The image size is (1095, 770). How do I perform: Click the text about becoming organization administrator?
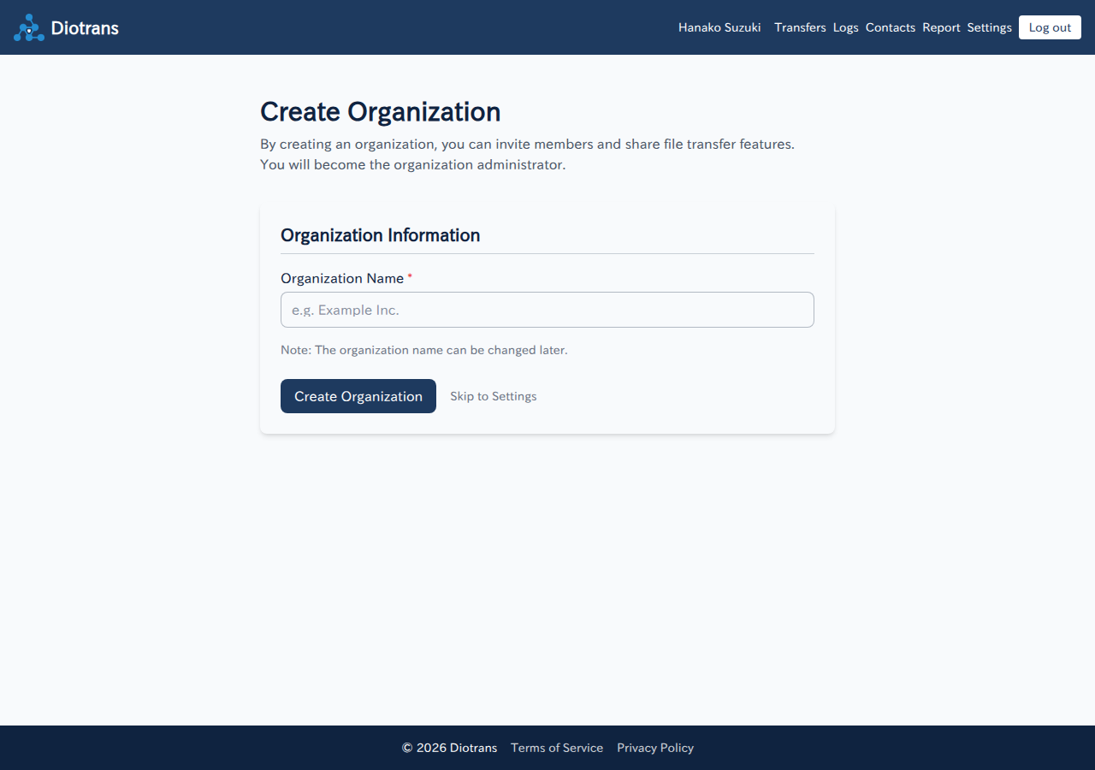pos(413,164)
